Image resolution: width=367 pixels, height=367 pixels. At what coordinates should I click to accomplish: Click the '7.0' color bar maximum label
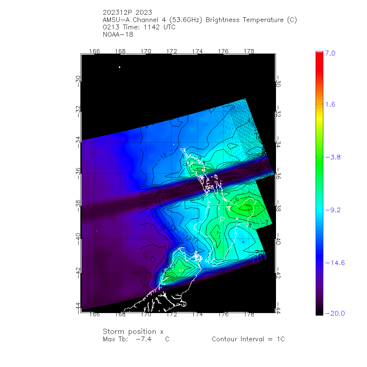(x=330, y=53)
